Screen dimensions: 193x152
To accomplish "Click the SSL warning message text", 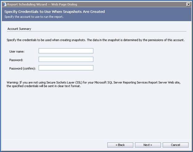I will [x=93, y=84].
